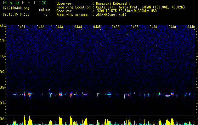Viewport: 198px width, 125px height.
Task: Click the 0.9 kHz axis label
Action: coord(3,72)
